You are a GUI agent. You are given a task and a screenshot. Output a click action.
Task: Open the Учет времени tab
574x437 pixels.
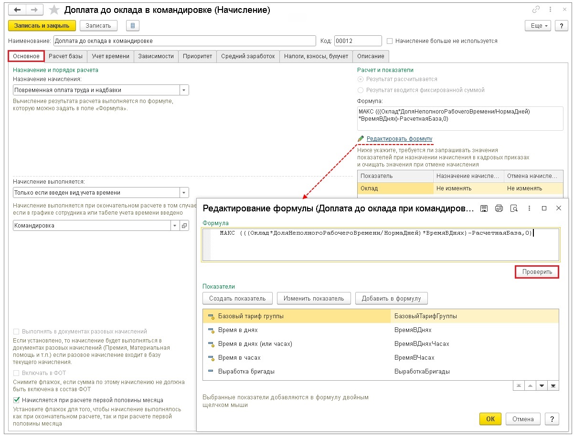pos(111,56)
